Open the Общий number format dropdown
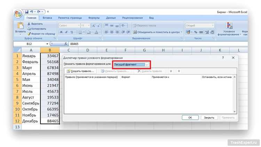Viewport: 261px width, 147px height. click(x=213, y=25)
